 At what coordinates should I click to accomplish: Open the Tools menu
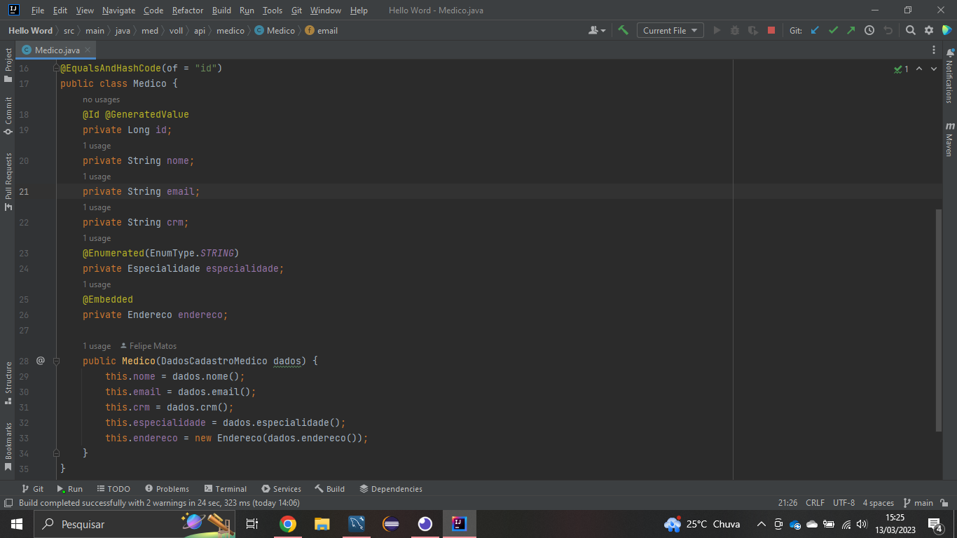273,11
